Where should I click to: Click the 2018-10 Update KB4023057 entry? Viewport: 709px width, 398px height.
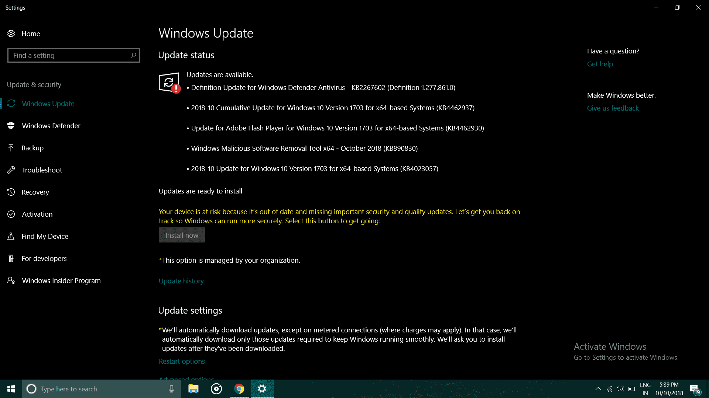click(312, 168)
